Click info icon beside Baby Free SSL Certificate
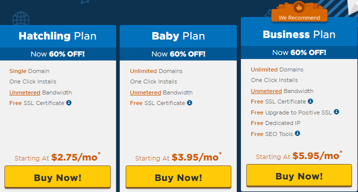358x192 pixels. [189, 103]
